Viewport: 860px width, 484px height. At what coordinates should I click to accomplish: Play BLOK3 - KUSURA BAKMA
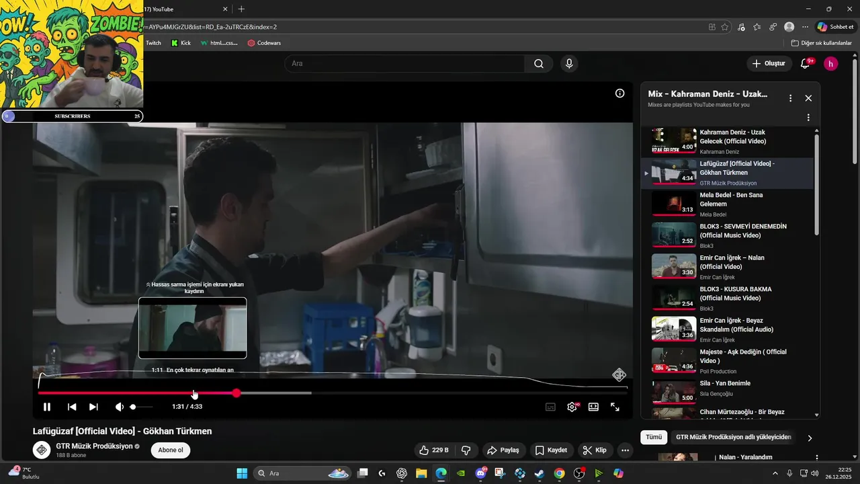click(x=728, y=298)
